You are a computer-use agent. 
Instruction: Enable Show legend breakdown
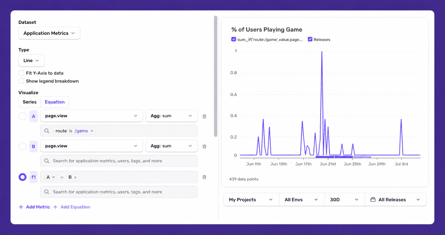pos(21,81)
